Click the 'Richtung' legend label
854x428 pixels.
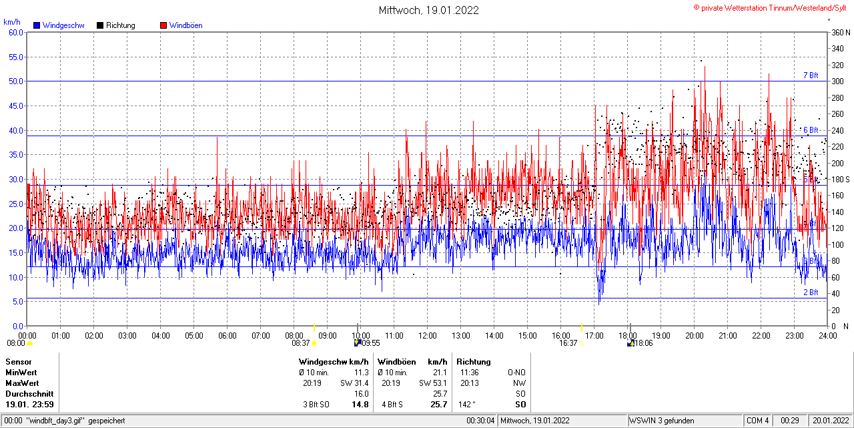click(121, 25)
